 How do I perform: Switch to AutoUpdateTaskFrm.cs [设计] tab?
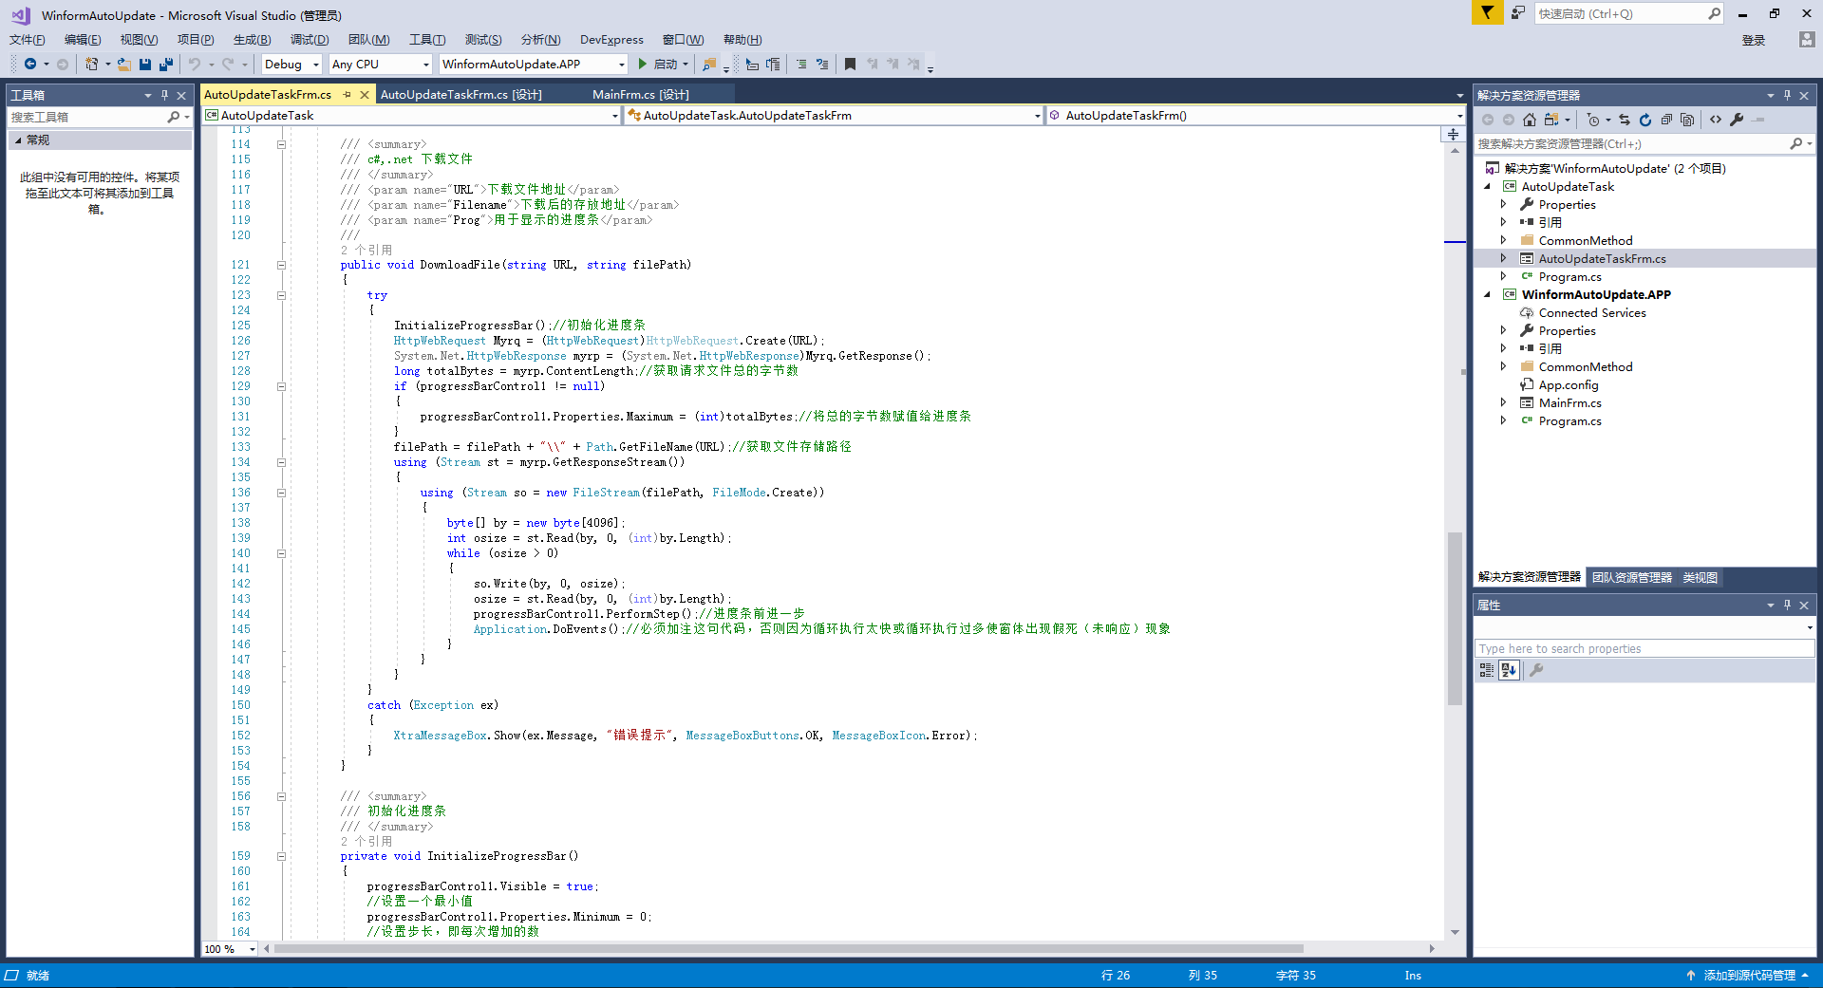(x=460, y=95)
